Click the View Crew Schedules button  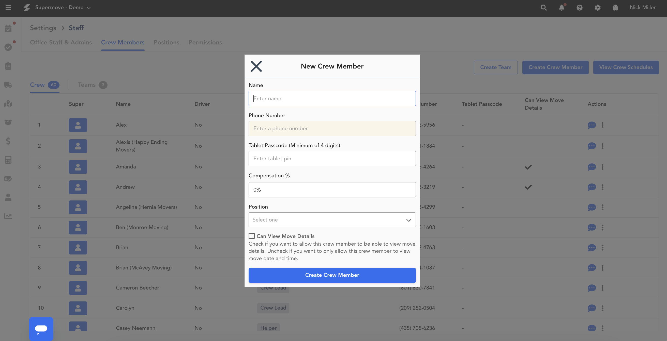tap(626, 67)
